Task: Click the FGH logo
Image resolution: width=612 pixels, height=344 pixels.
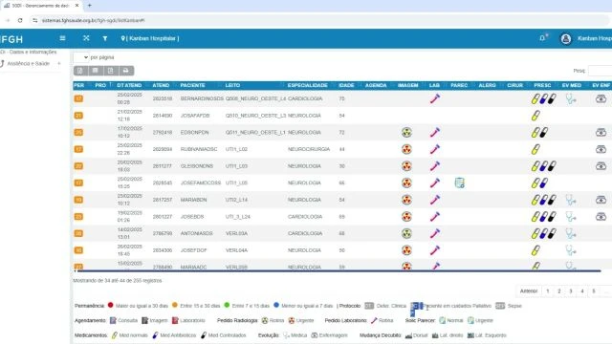Action: point(11,39)
